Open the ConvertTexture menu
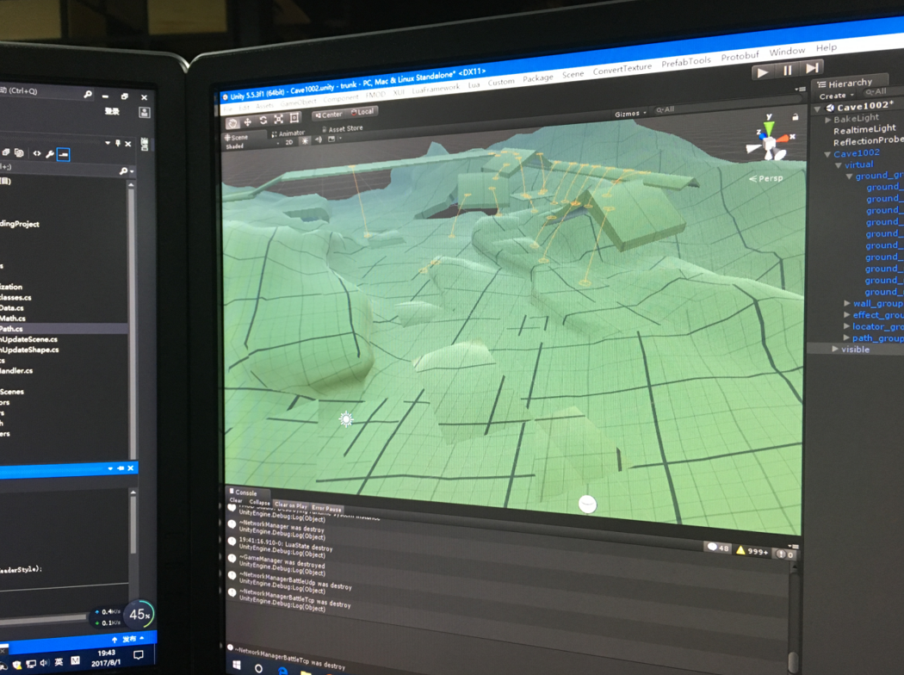 coord(622,68)
